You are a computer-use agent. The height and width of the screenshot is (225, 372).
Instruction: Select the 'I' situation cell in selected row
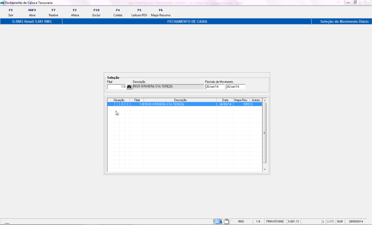click(117, 104)
